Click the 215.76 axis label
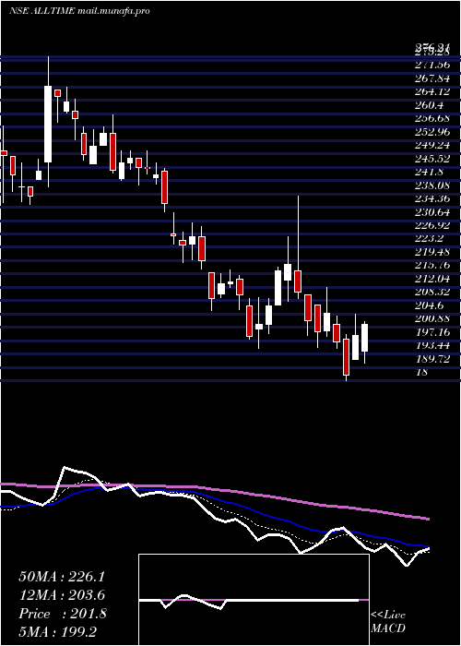Viewport: 461px width, 646px height. click(x=432, y=266)
